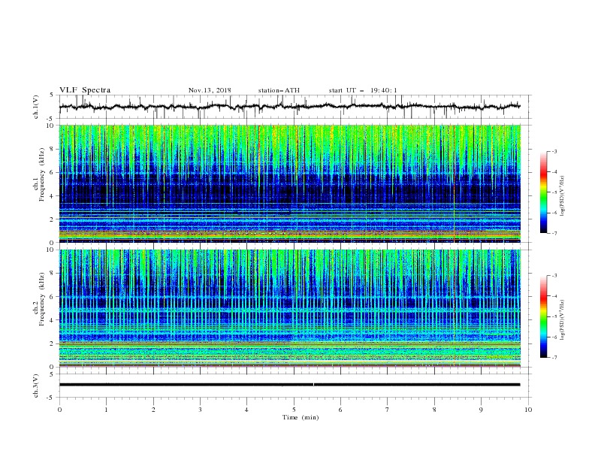
Task: Click the ch.1 color bar log(PSD) label
Action: (x=563, y=196)
